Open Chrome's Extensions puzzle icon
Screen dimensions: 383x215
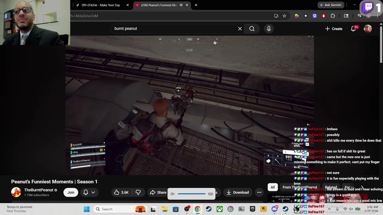(333, 16)
